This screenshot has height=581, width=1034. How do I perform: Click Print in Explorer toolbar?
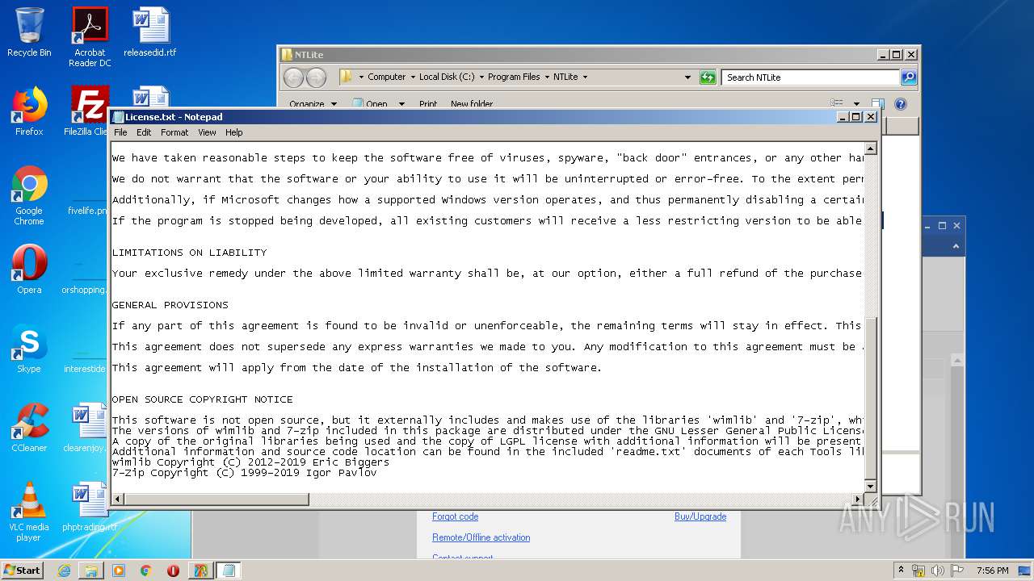coord(428,104)
